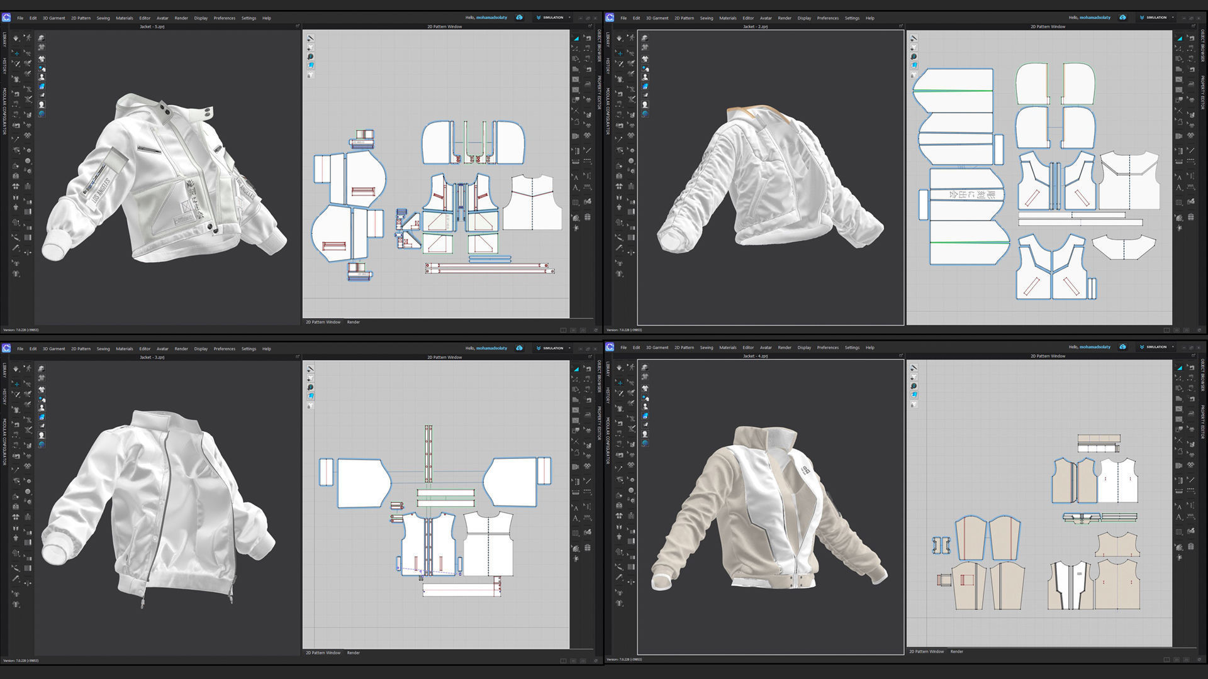
Task: Click CLO logo icon in Jacket-3 window
Action: 6,348
